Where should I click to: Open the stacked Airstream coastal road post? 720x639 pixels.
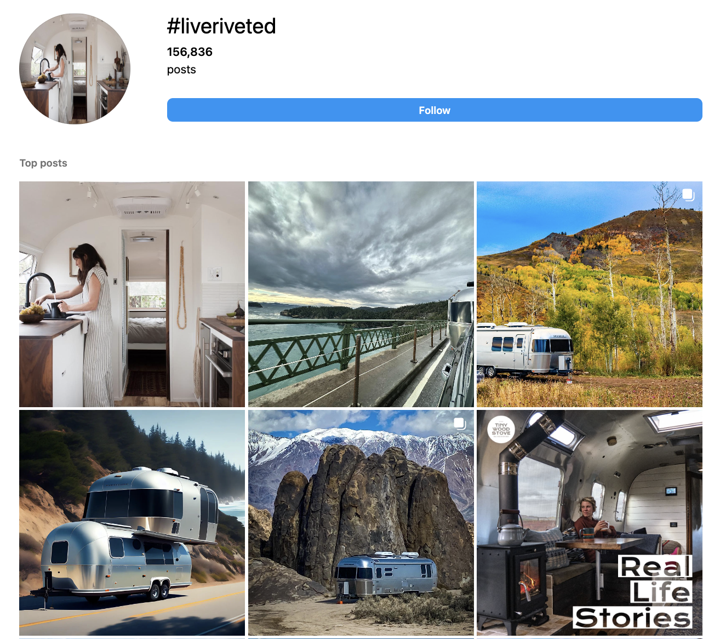(x=132, y=523)
